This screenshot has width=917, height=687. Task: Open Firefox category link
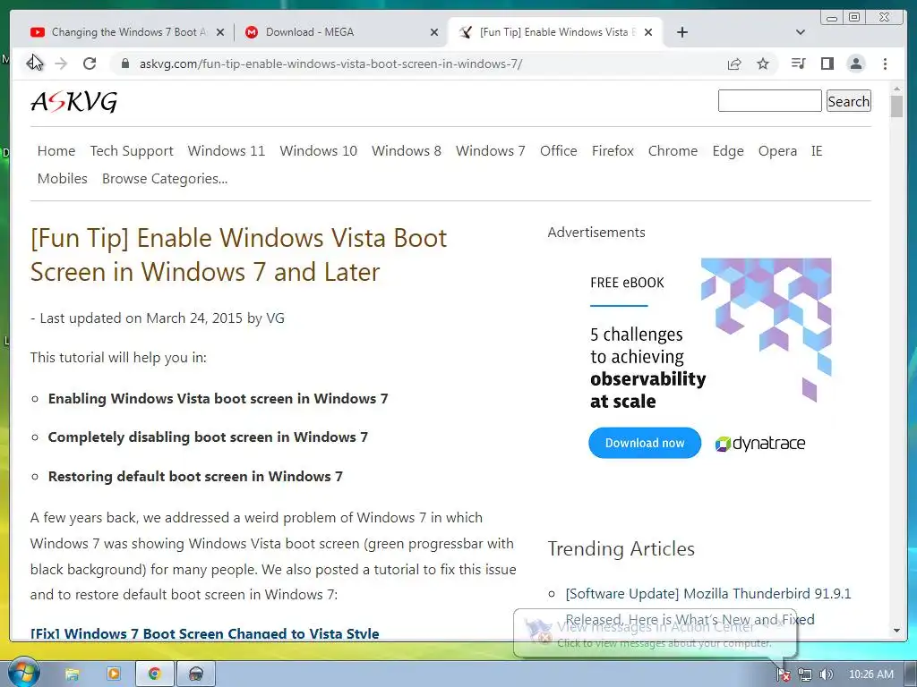click(613, 150)
